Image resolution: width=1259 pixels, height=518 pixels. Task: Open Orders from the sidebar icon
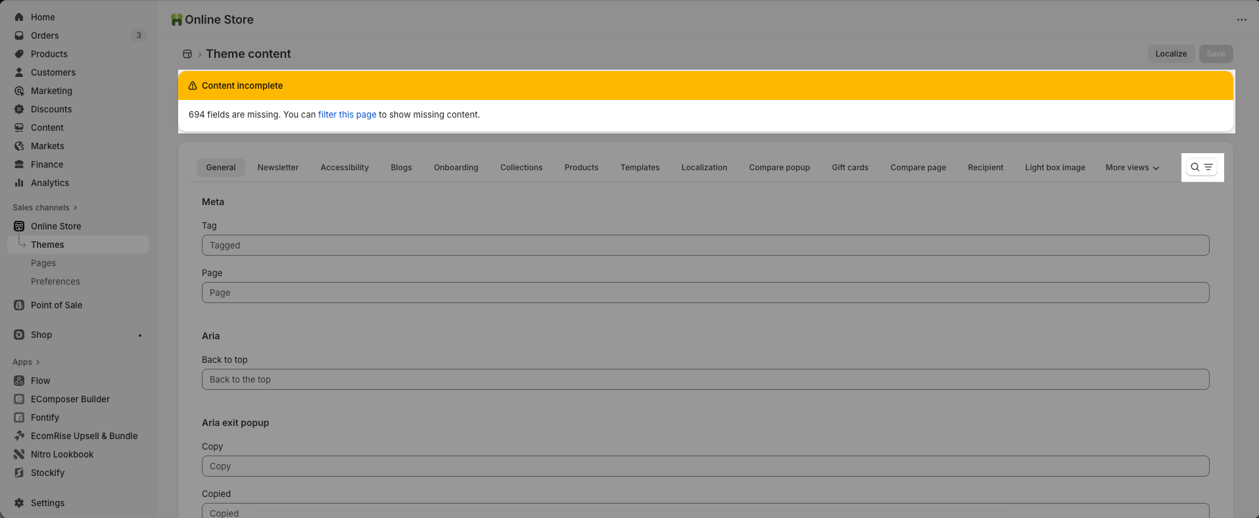[x=19, y=35]
